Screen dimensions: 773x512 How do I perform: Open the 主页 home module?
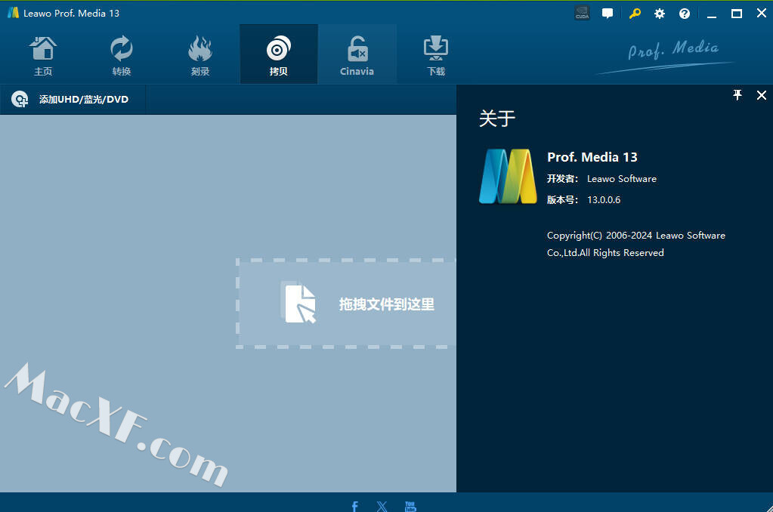pos(43,55)
